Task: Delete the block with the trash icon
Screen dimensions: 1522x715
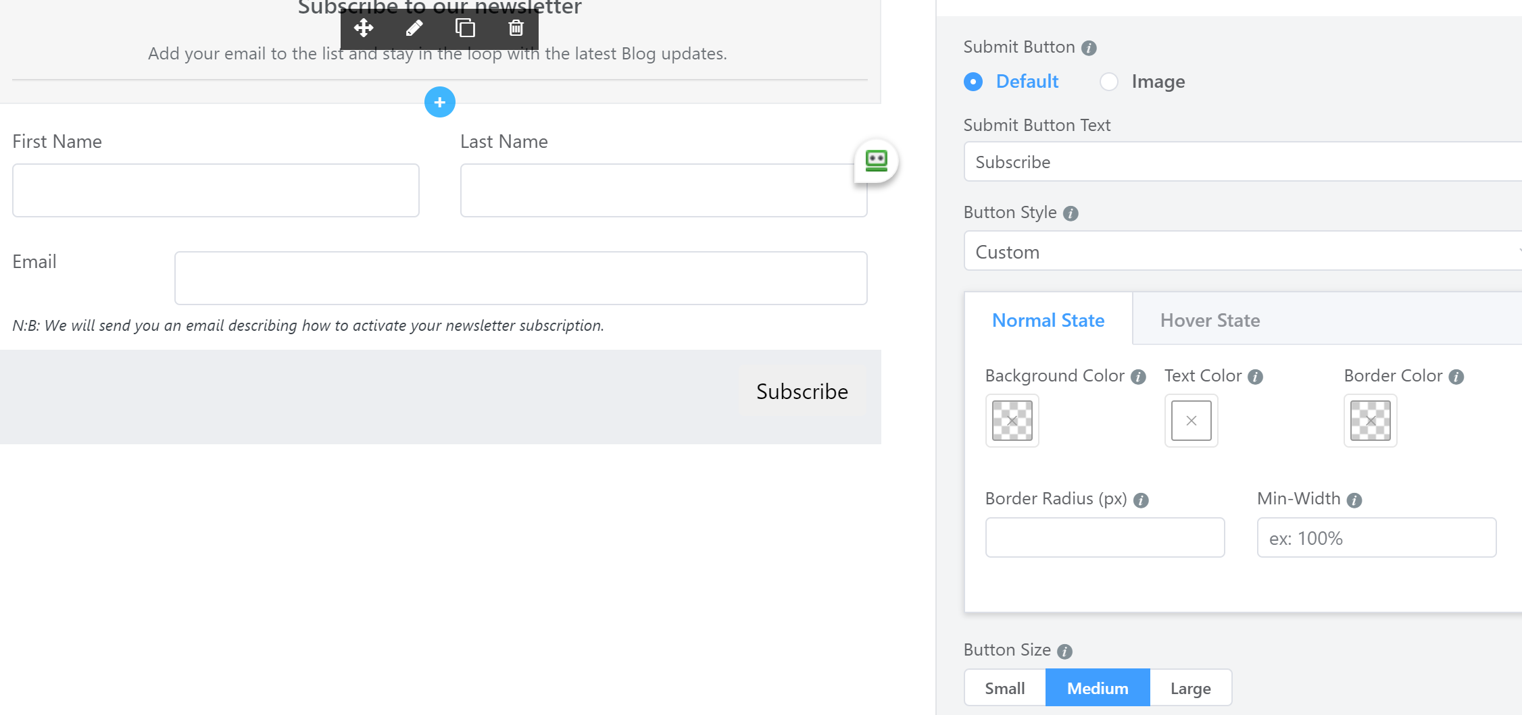Action: coord(515,28)
